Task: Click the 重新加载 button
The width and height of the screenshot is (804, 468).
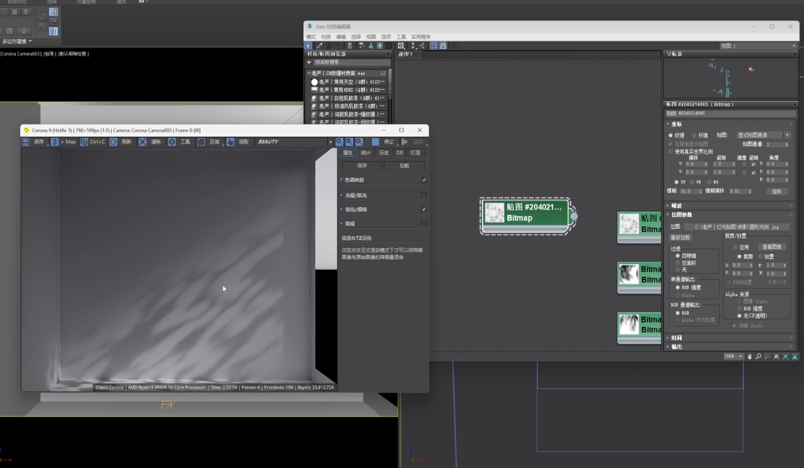Action: (681, 238)
